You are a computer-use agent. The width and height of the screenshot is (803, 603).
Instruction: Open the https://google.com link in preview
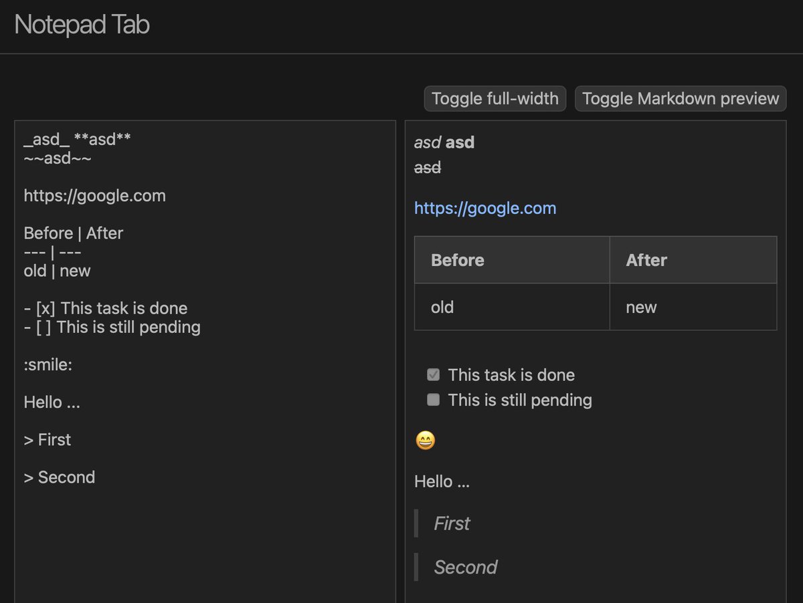click(485, 208)
